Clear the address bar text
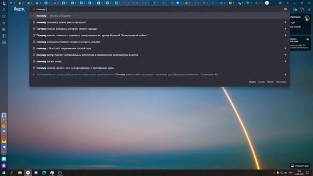The width and height of the screenshot is (313, 176). [286, 9]
